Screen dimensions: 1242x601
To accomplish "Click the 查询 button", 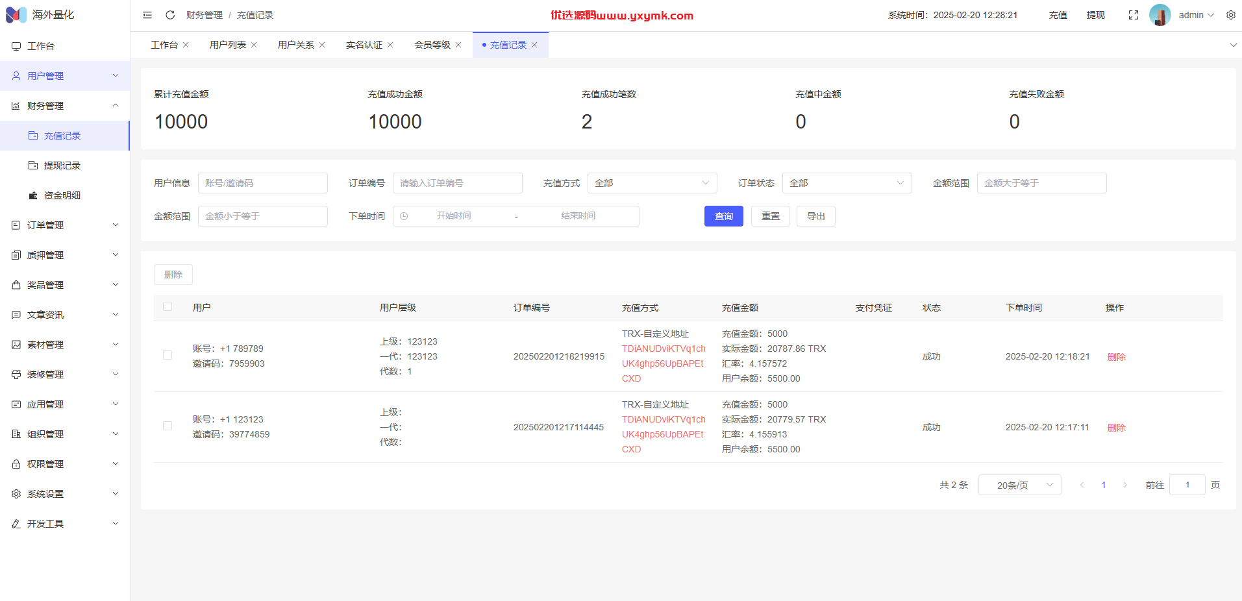I will (724, 216).
